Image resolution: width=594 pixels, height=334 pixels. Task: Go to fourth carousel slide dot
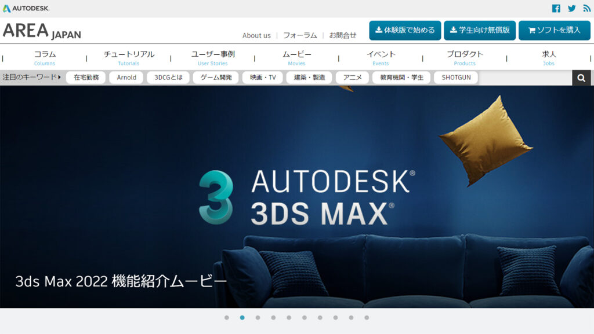pos(273,318)
